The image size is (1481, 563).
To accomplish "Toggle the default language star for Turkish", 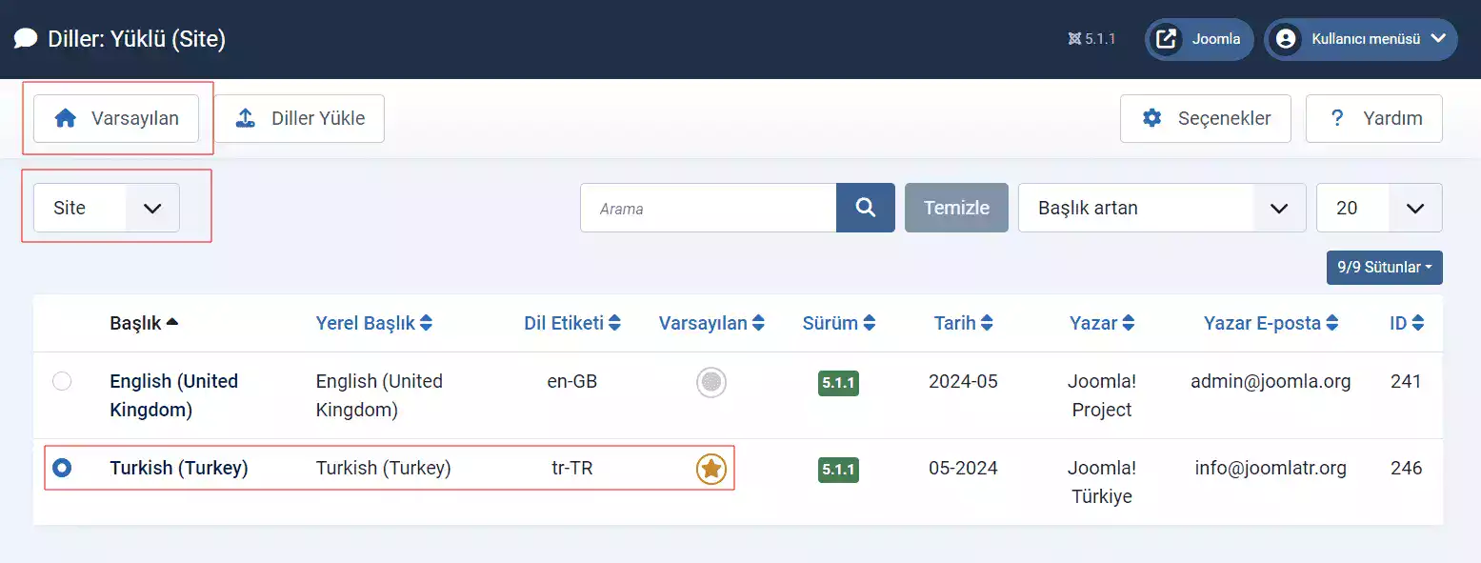I will (710, 468).
